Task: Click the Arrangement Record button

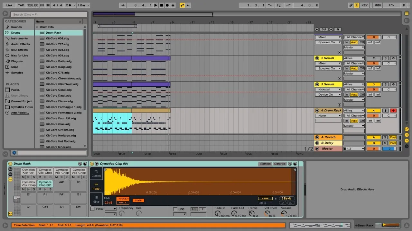Action: pyautogui.click(x=167, y=5)
